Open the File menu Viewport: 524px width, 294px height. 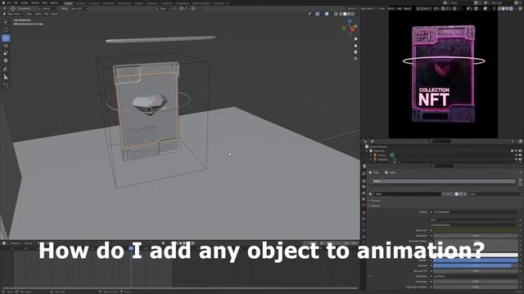tap(9, 2)
